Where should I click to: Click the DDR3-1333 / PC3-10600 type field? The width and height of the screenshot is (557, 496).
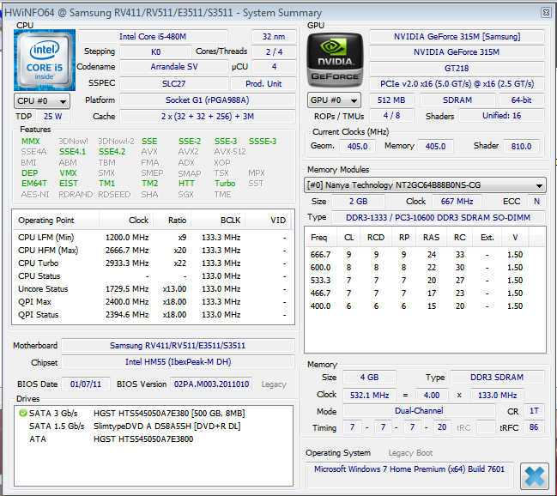click(x=439, y=217)
